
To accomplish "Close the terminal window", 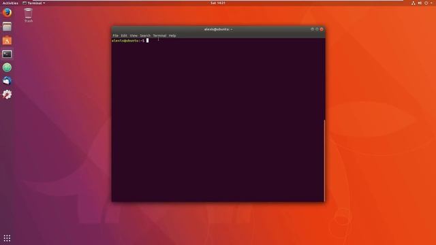I will [322, 29].
